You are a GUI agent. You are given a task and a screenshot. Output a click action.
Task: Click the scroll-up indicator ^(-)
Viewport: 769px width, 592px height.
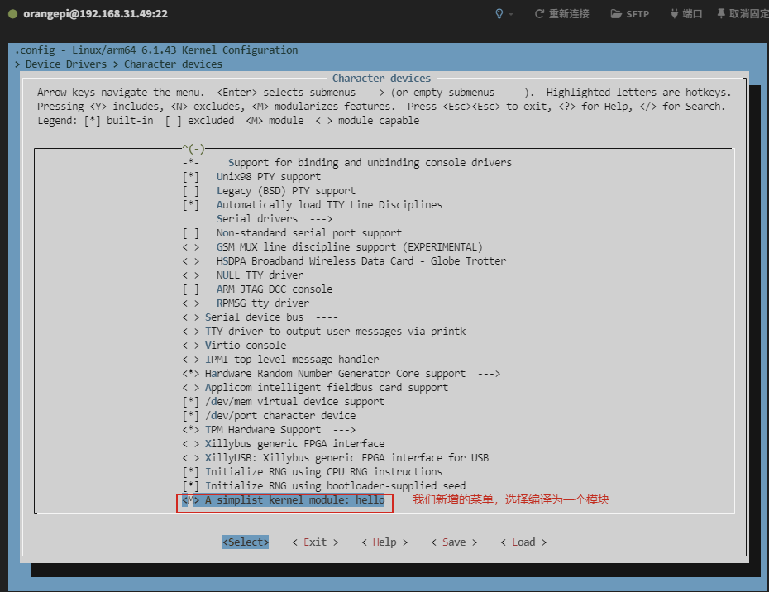click(193, 149)
